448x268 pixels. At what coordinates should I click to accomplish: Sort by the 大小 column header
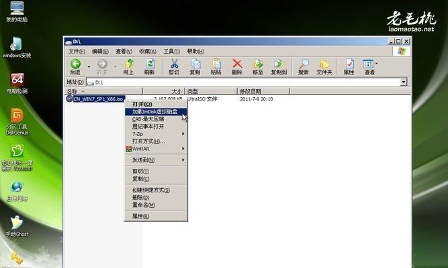164,91
